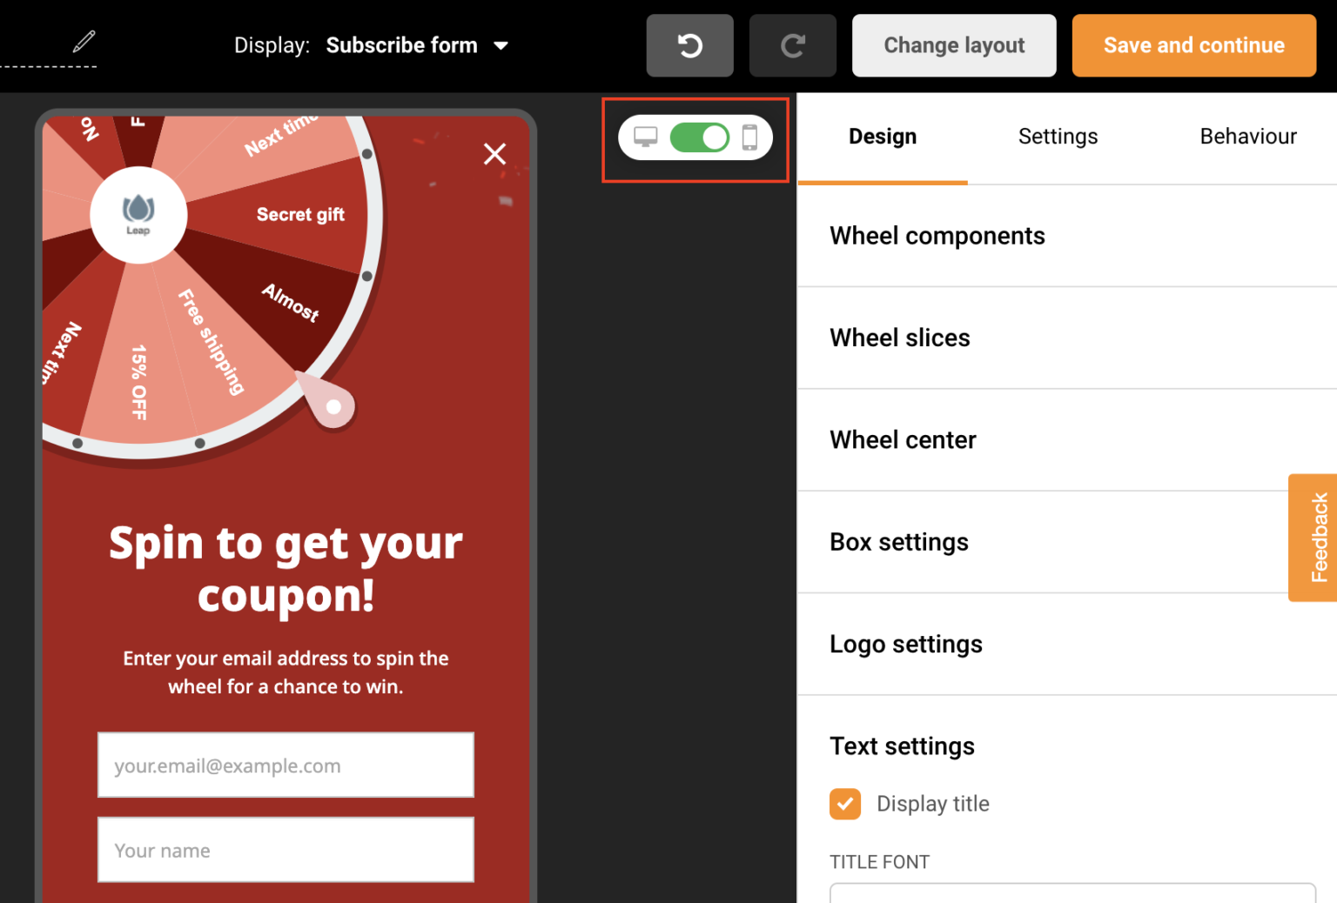Switch to the Behaviour tab
1337x903 pixels.
[1248, 137]
